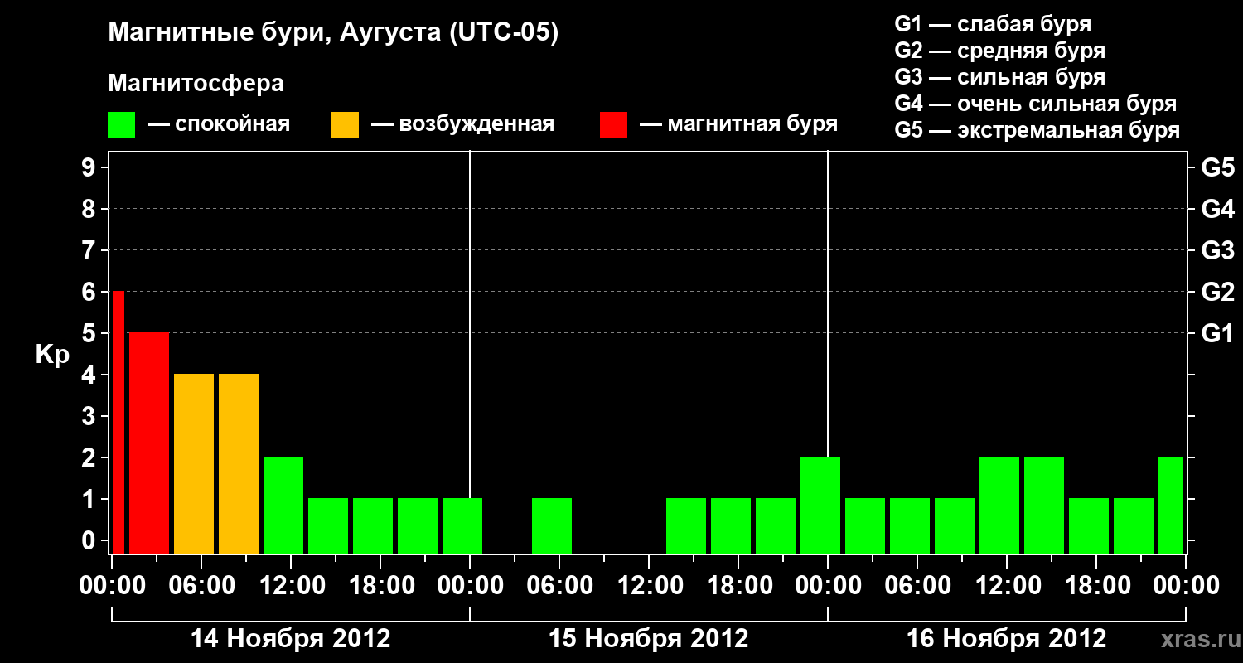Click the '— возбужденная' legend label

[x=462, y=125]
